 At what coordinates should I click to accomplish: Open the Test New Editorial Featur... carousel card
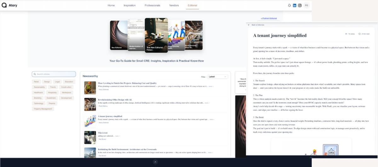pos(156,35)
